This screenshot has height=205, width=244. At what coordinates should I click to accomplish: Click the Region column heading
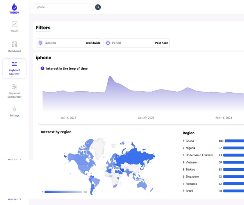coord(189,133)
